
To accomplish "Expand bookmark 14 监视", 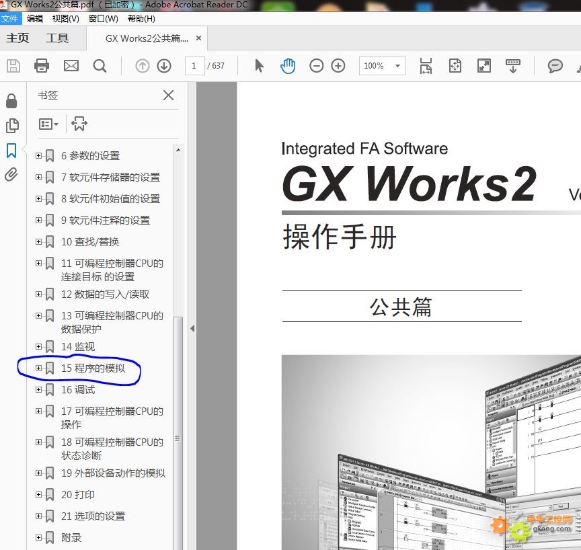I will coord(38,346).
